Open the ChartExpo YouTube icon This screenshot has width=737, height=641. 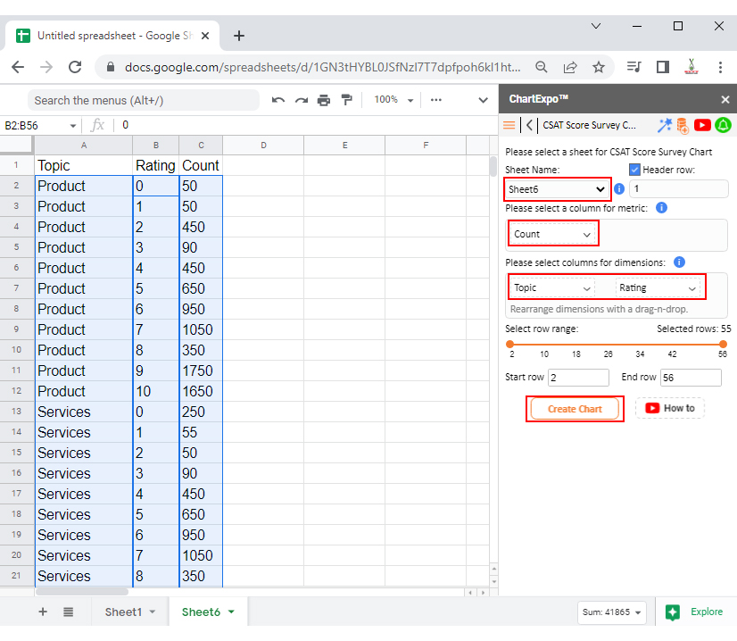click(702, 125)
